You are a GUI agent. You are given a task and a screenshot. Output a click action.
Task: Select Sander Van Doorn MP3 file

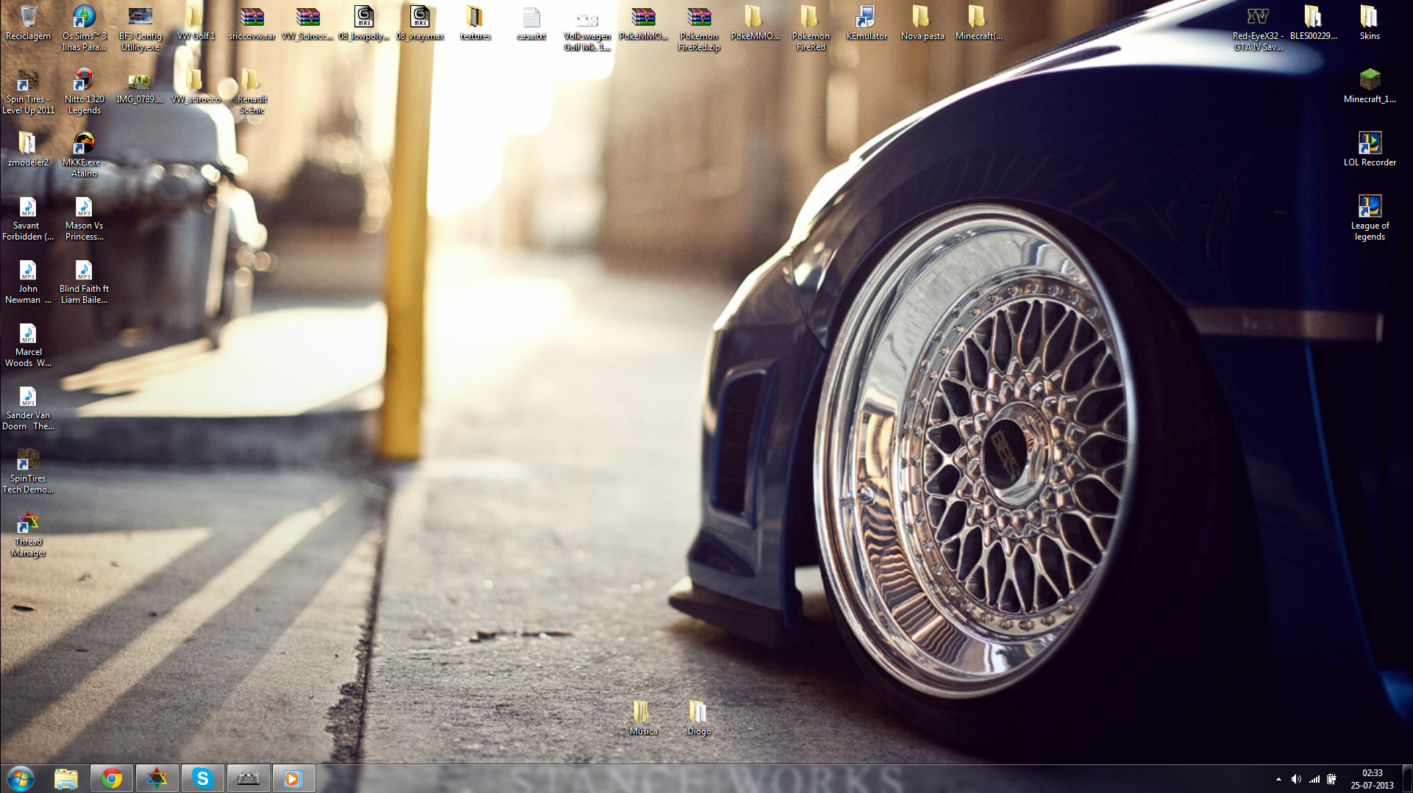28,407
